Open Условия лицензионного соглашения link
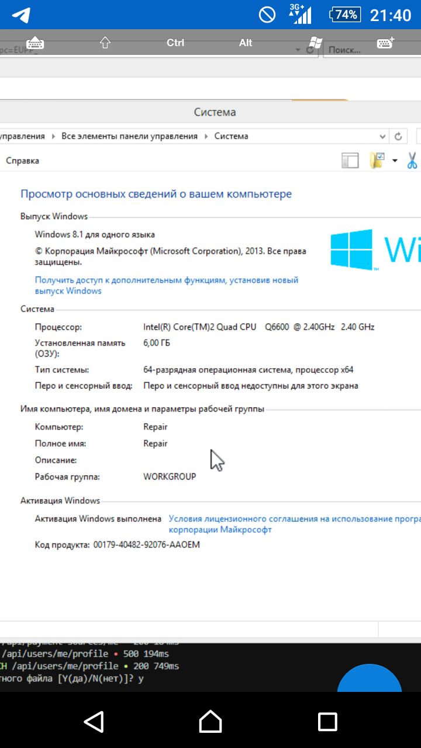Image resolution: width=421 pixels, height=748 pixels. pos(295,524)
